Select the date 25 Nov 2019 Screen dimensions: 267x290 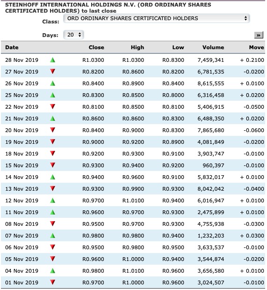tap(22, 95)
